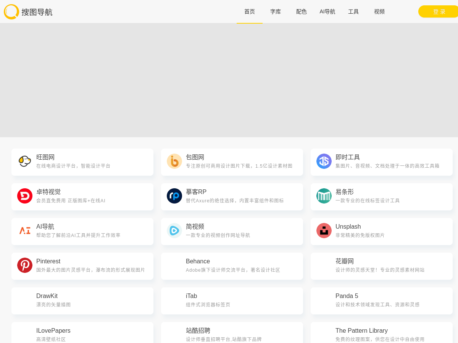This screenshot has width=458, height=343.
Task: Click the 即时工具 blue icon
Action: tap(324, 161)
